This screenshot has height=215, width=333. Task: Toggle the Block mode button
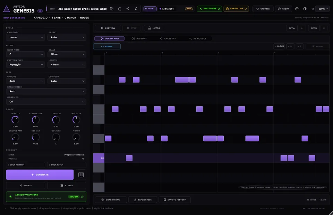point(279,46)
